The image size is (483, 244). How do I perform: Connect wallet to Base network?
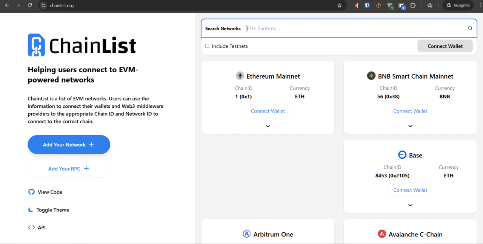click(410, 190)
